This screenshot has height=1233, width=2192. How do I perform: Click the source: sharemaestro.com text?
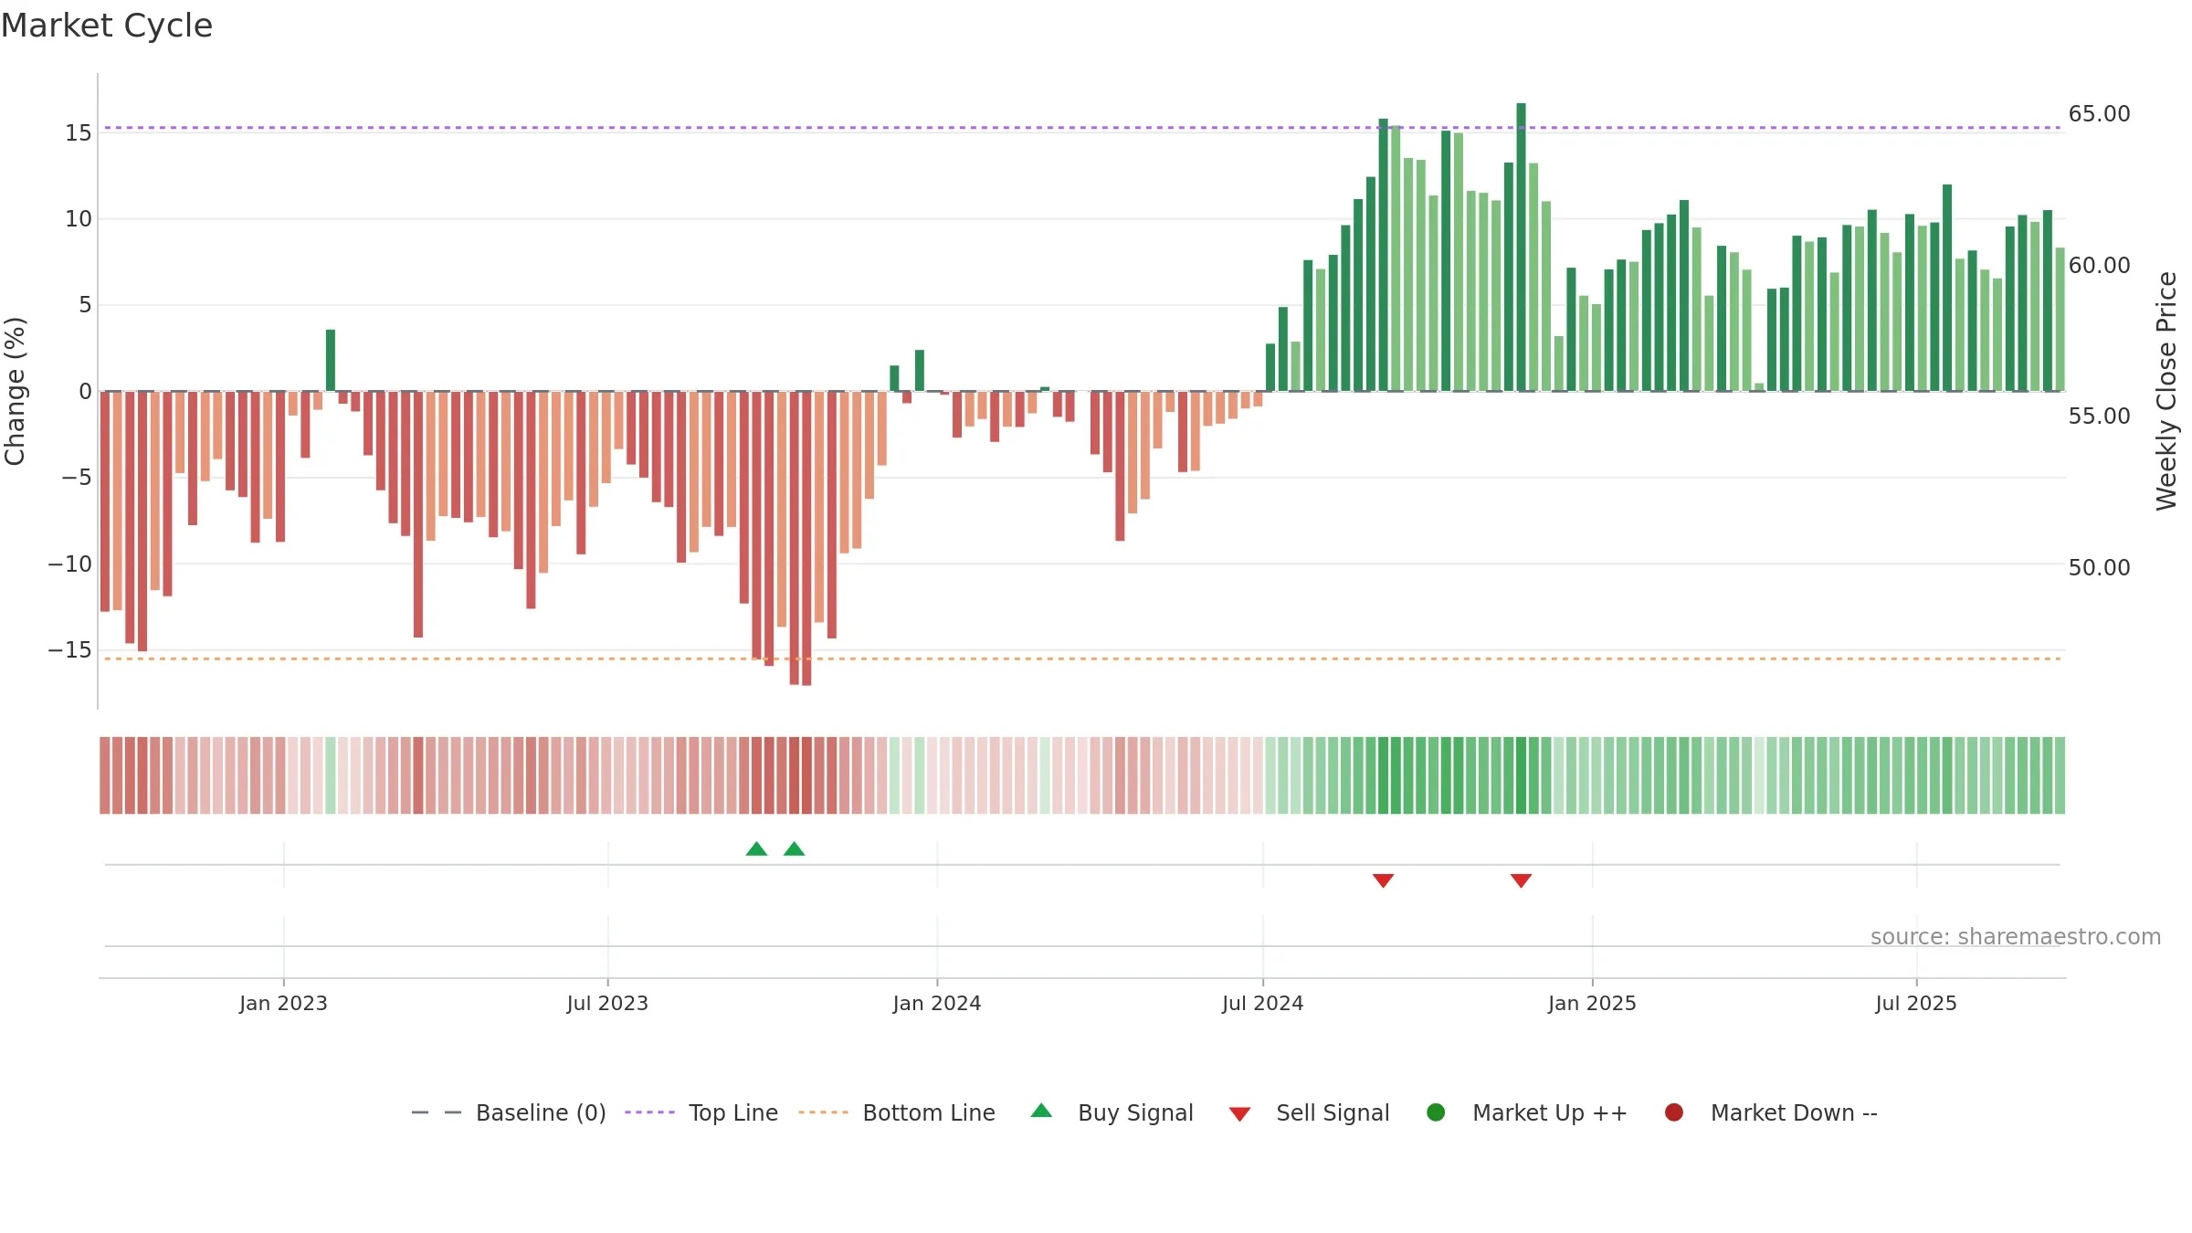(x=2016, y=936)
